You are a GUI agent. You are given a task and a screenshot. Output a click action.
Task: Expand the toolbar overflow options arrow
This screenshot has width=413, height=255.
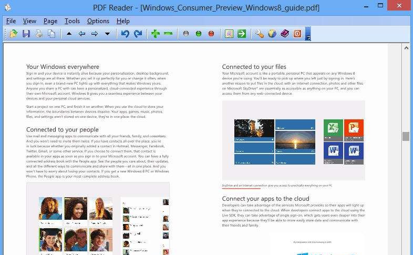[x=308, y=34]
